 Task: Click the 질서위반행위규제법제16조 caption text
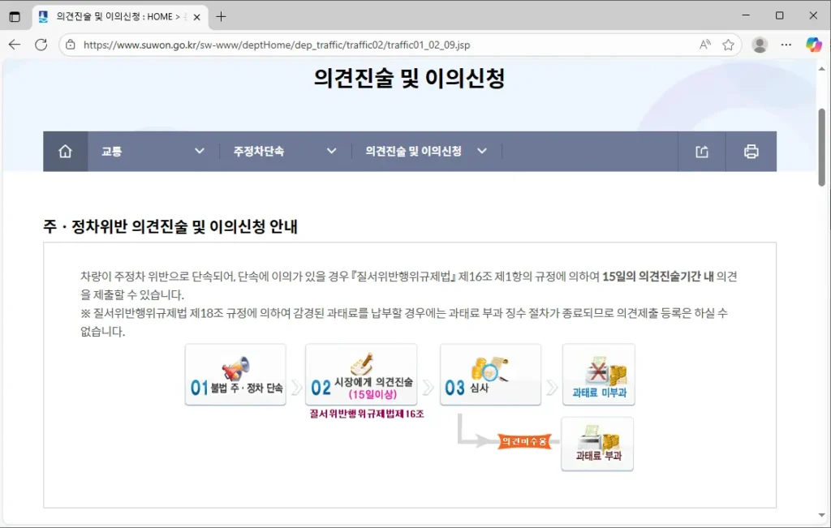click(367, 414)
